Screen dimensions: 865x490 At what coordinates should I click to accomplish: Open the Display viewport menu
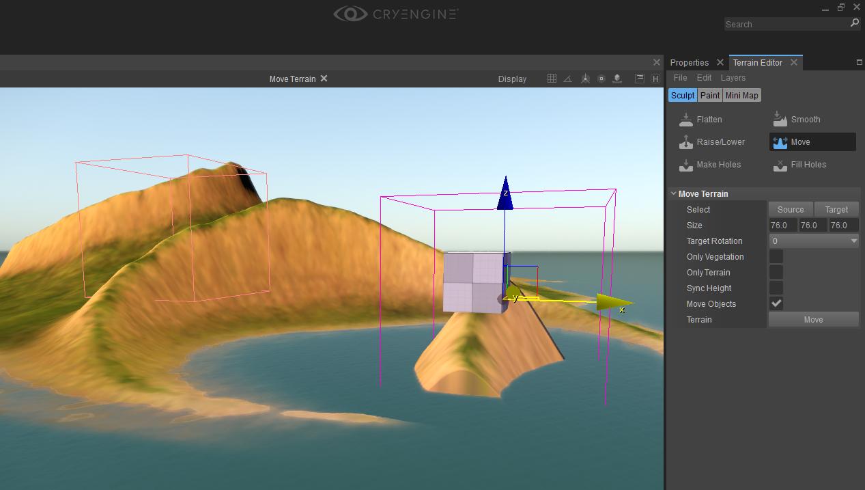coord(512,79)
